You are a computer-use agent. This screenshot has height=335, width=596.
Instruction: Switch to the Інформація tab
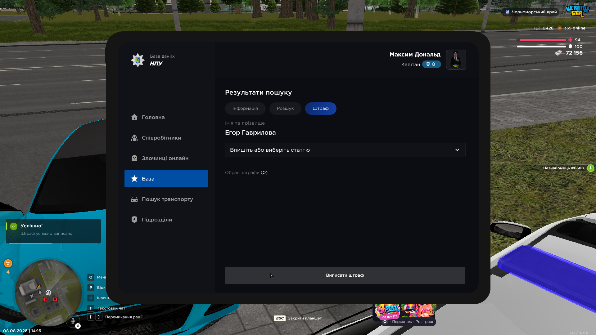245,109
